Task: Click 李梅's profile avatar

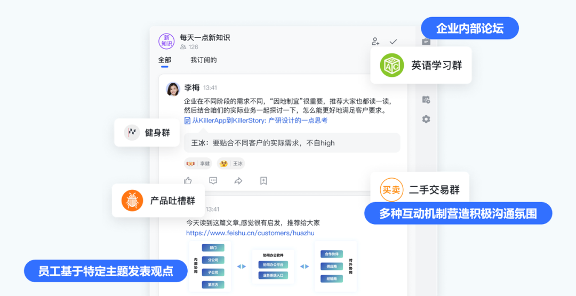Action: pos(173,89)
